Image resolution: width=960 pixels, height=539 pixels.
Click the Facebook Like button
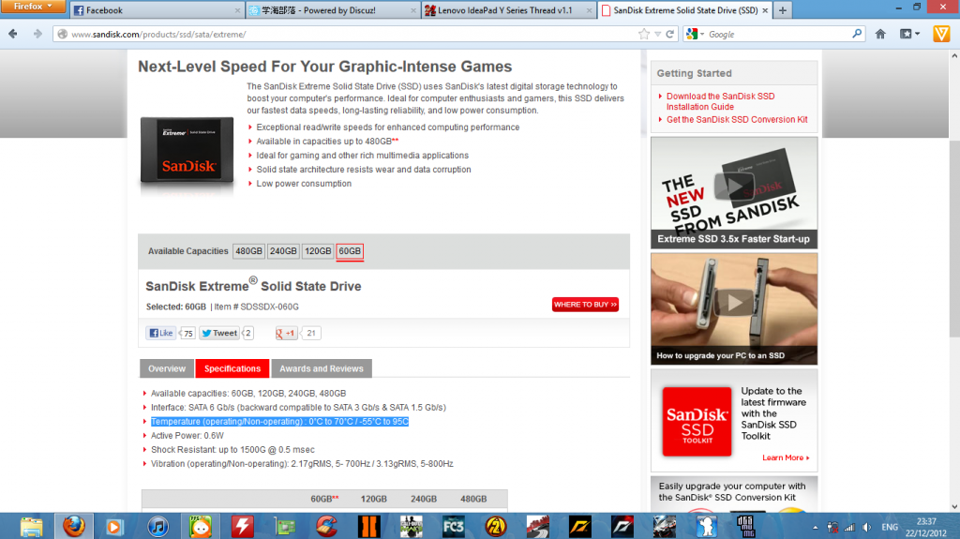click(x=160, y=333)
